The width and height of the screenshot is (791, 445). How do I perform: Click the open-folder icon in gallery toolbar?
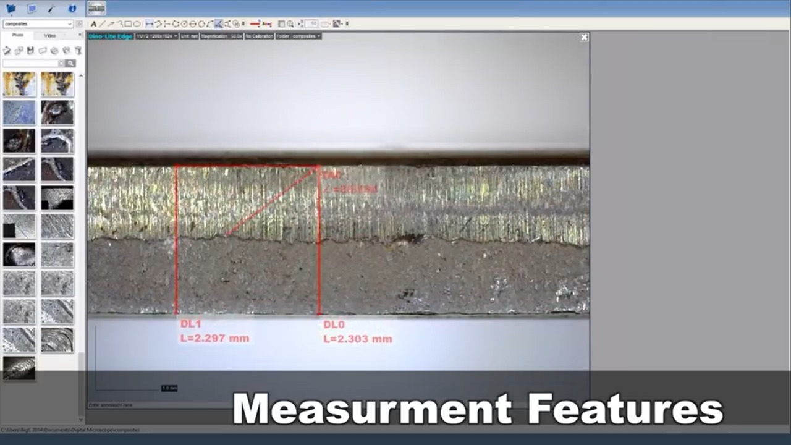pyautogui.click(x=7, y=50)
